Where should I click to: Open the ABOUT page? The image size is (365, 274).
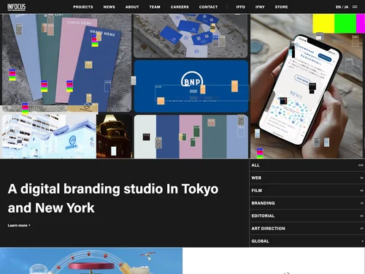coord(132,7)
